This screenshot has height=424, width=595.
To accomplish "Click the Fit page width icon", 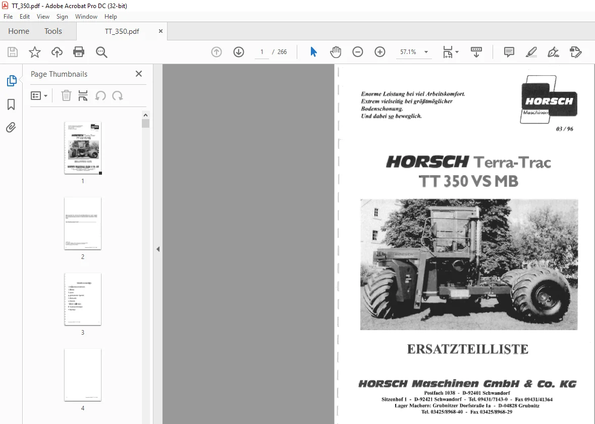I will [x=448, y=52].
